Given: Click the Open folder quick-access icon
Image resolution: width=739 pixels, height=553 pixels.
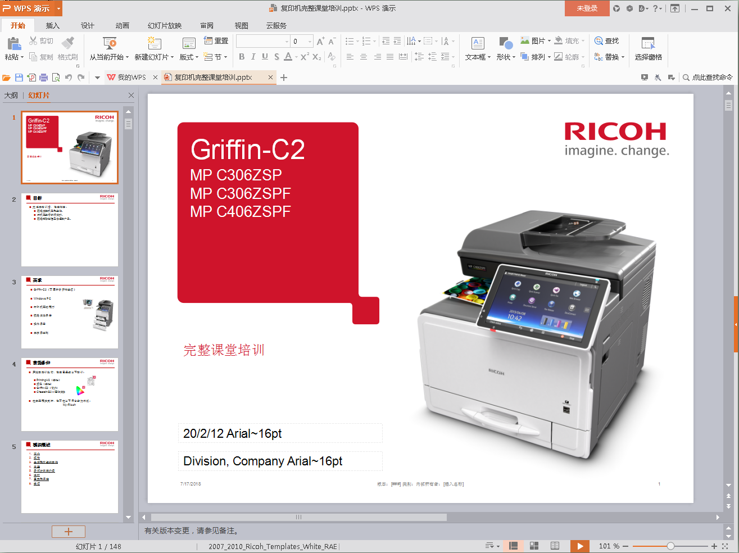Looking at the screenshot, I should coord(7,78).
